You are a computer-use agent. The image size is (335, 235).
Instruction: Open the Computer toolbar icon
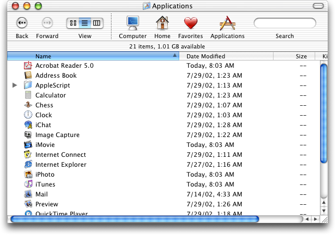(x=133, y=23)
